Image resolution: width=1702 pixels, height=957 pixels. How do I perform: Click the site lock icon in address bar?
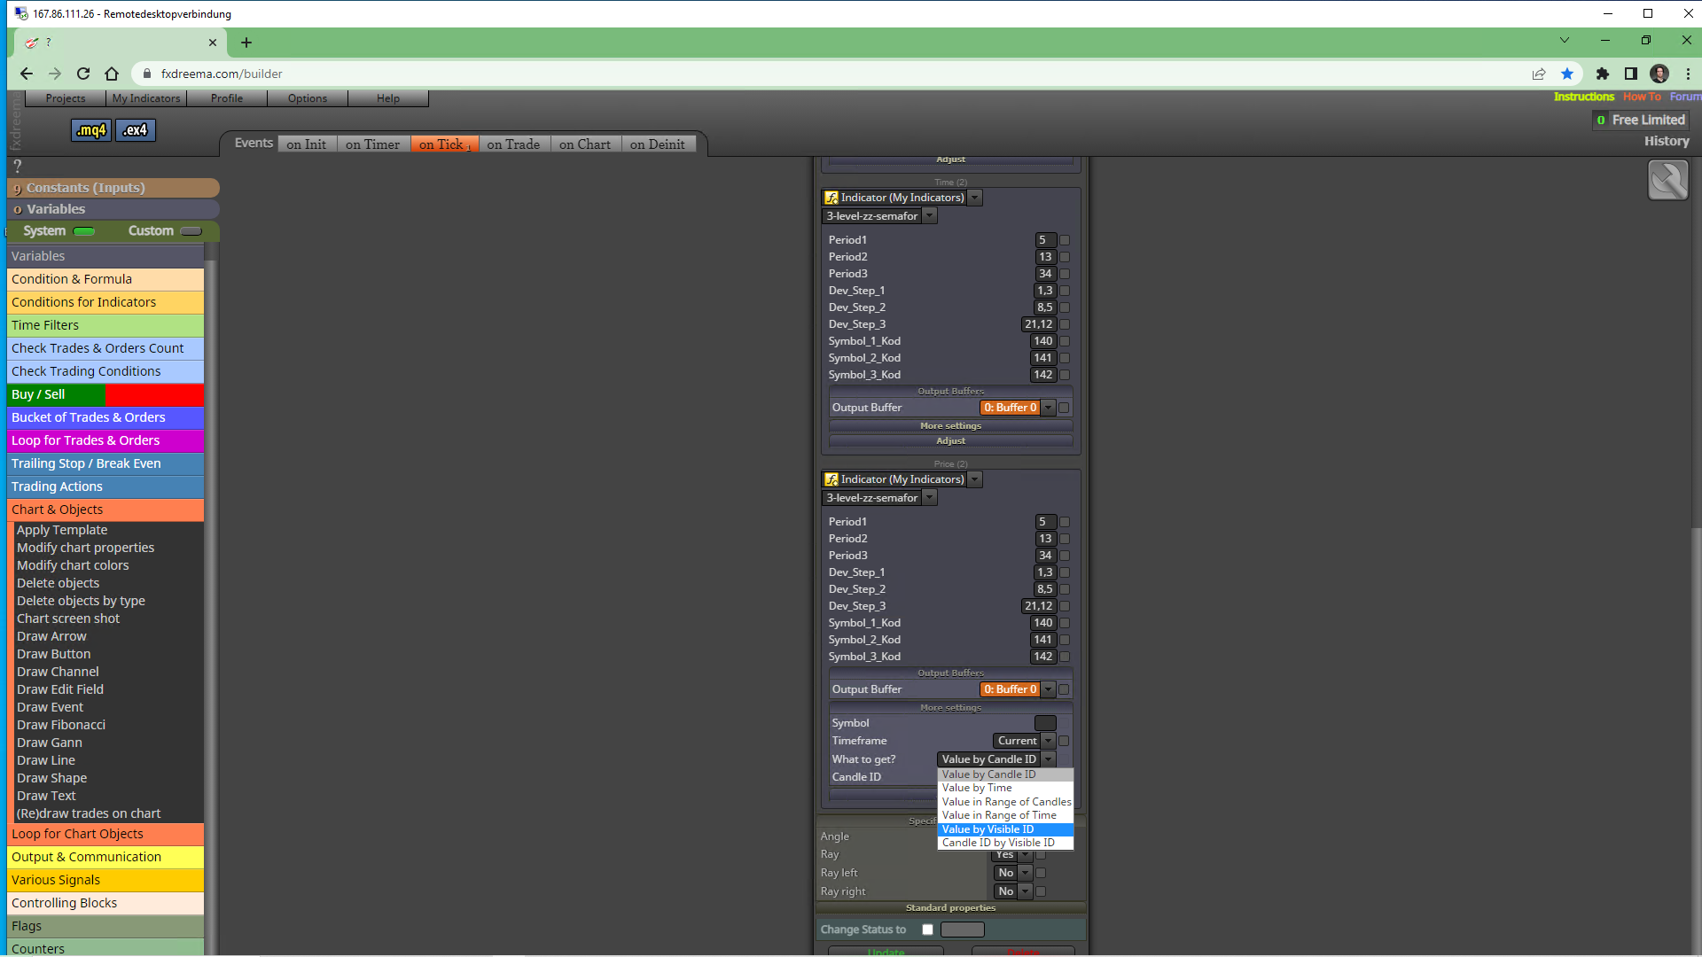coord(147,74)
